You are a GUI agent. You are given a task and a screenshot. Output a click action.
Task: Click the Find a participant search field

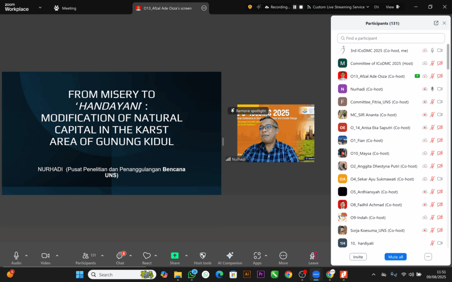point(391,38)
